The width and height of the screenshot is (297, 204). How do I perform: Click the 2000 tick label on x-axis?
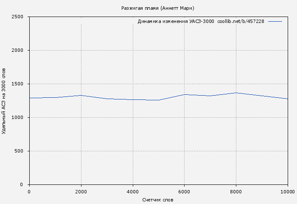(x=81, y=192)
